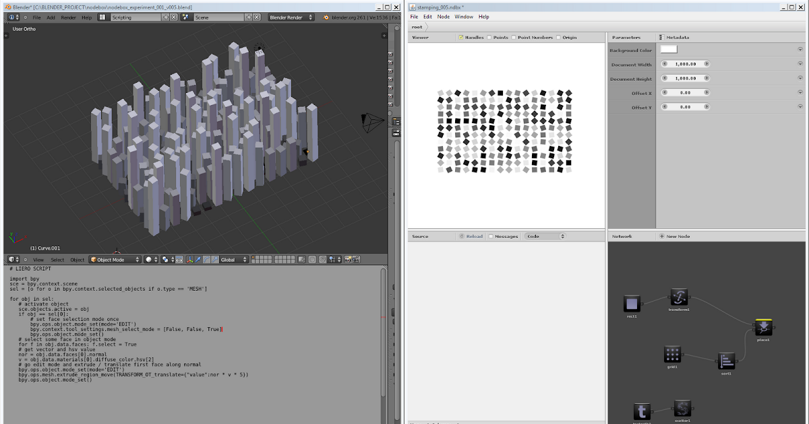Open the Blender Render engine dropdown
Image resolution: width=809 pixels, height=424 pixels.
tap(290, 17)
